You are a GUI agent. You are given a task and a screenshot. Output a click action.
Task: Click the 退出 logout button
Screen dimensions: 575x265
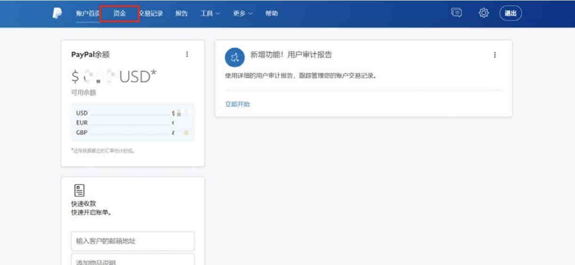(511, 13)
